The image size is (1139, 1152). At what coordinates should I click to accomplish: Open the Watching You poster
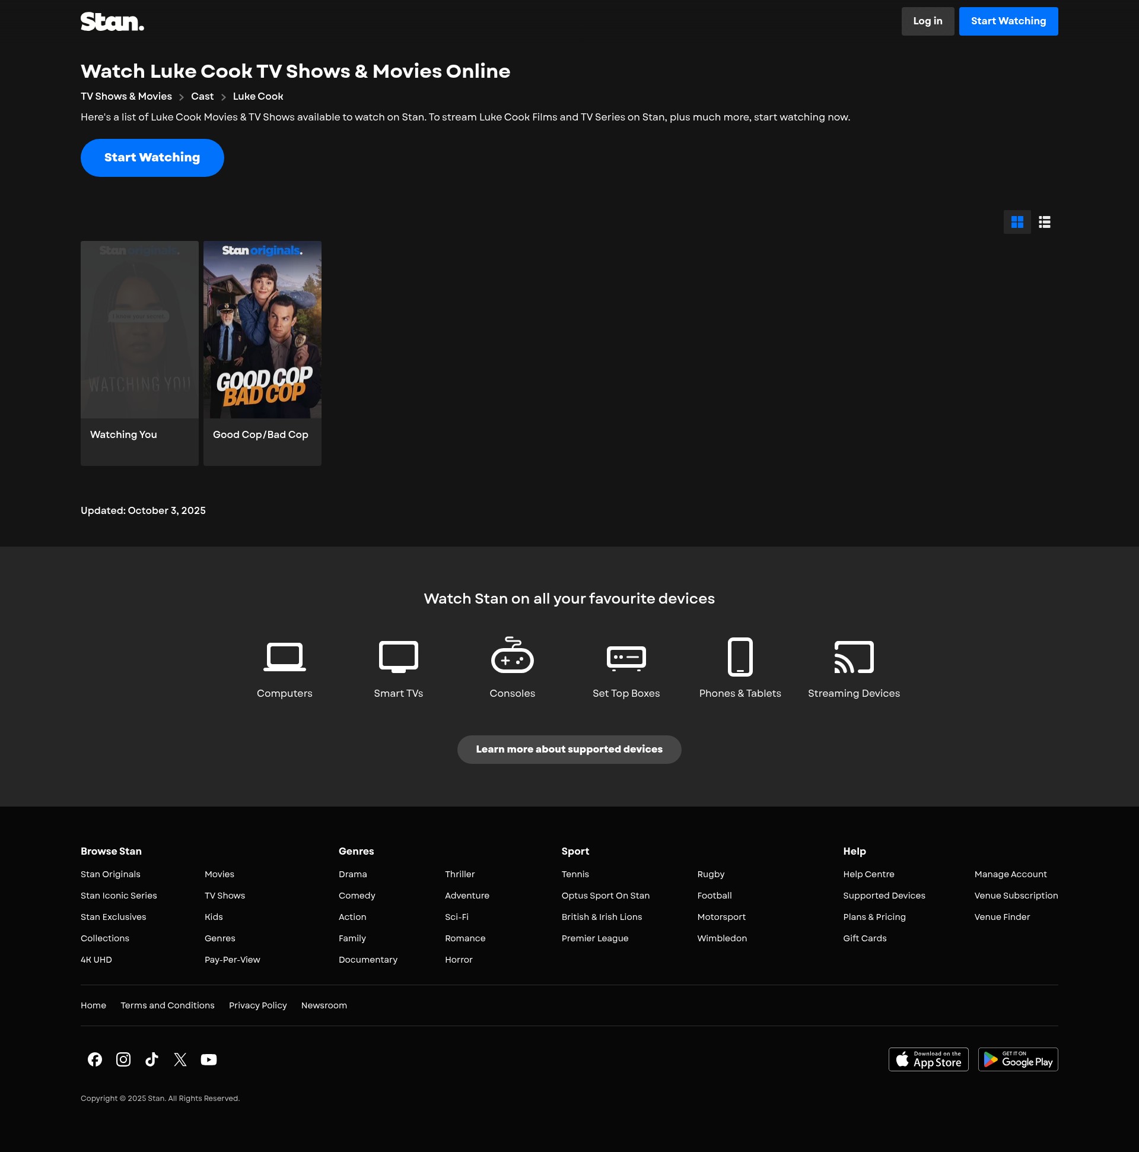[139, 329]
